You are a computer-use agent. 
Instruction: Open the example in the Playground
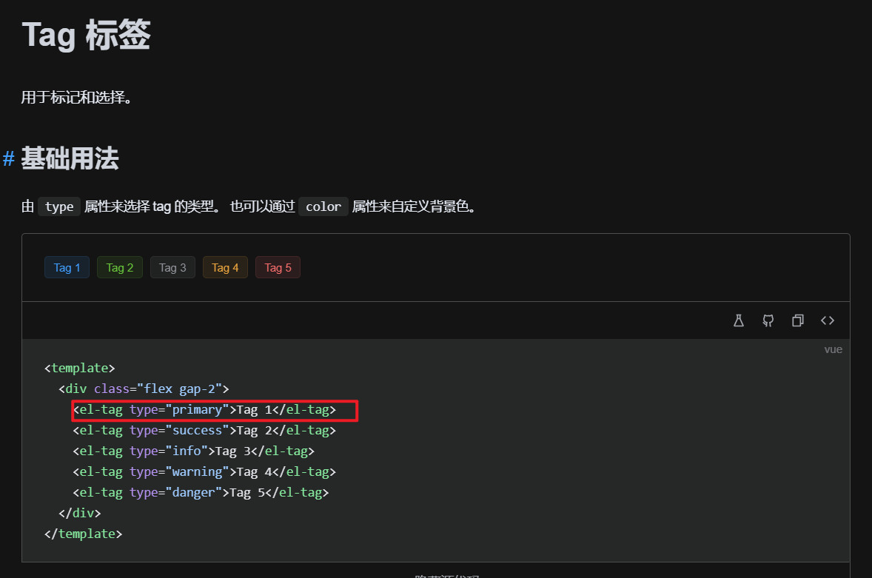tap(738, 320)
